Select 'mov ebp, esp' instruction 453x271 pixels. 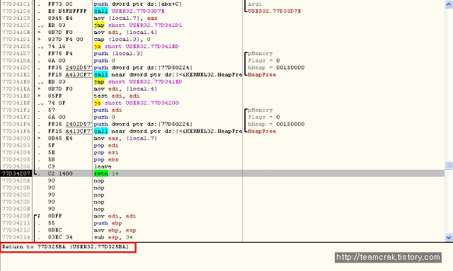coord(115,230)
